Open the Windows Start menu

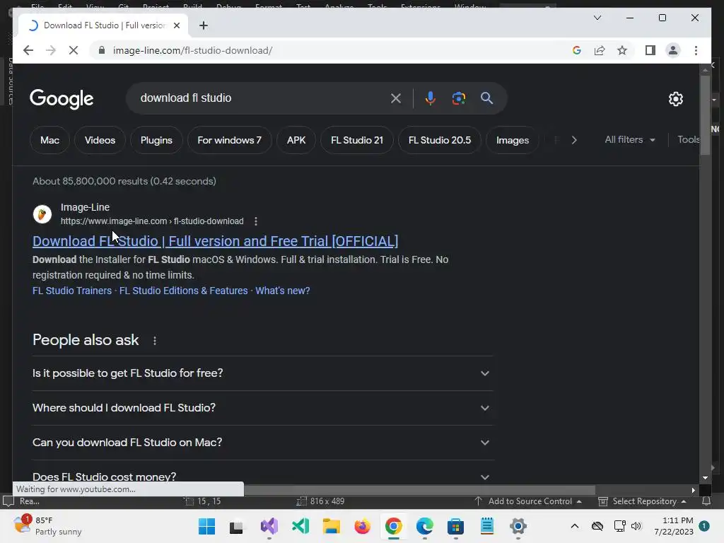click(207, 526)
